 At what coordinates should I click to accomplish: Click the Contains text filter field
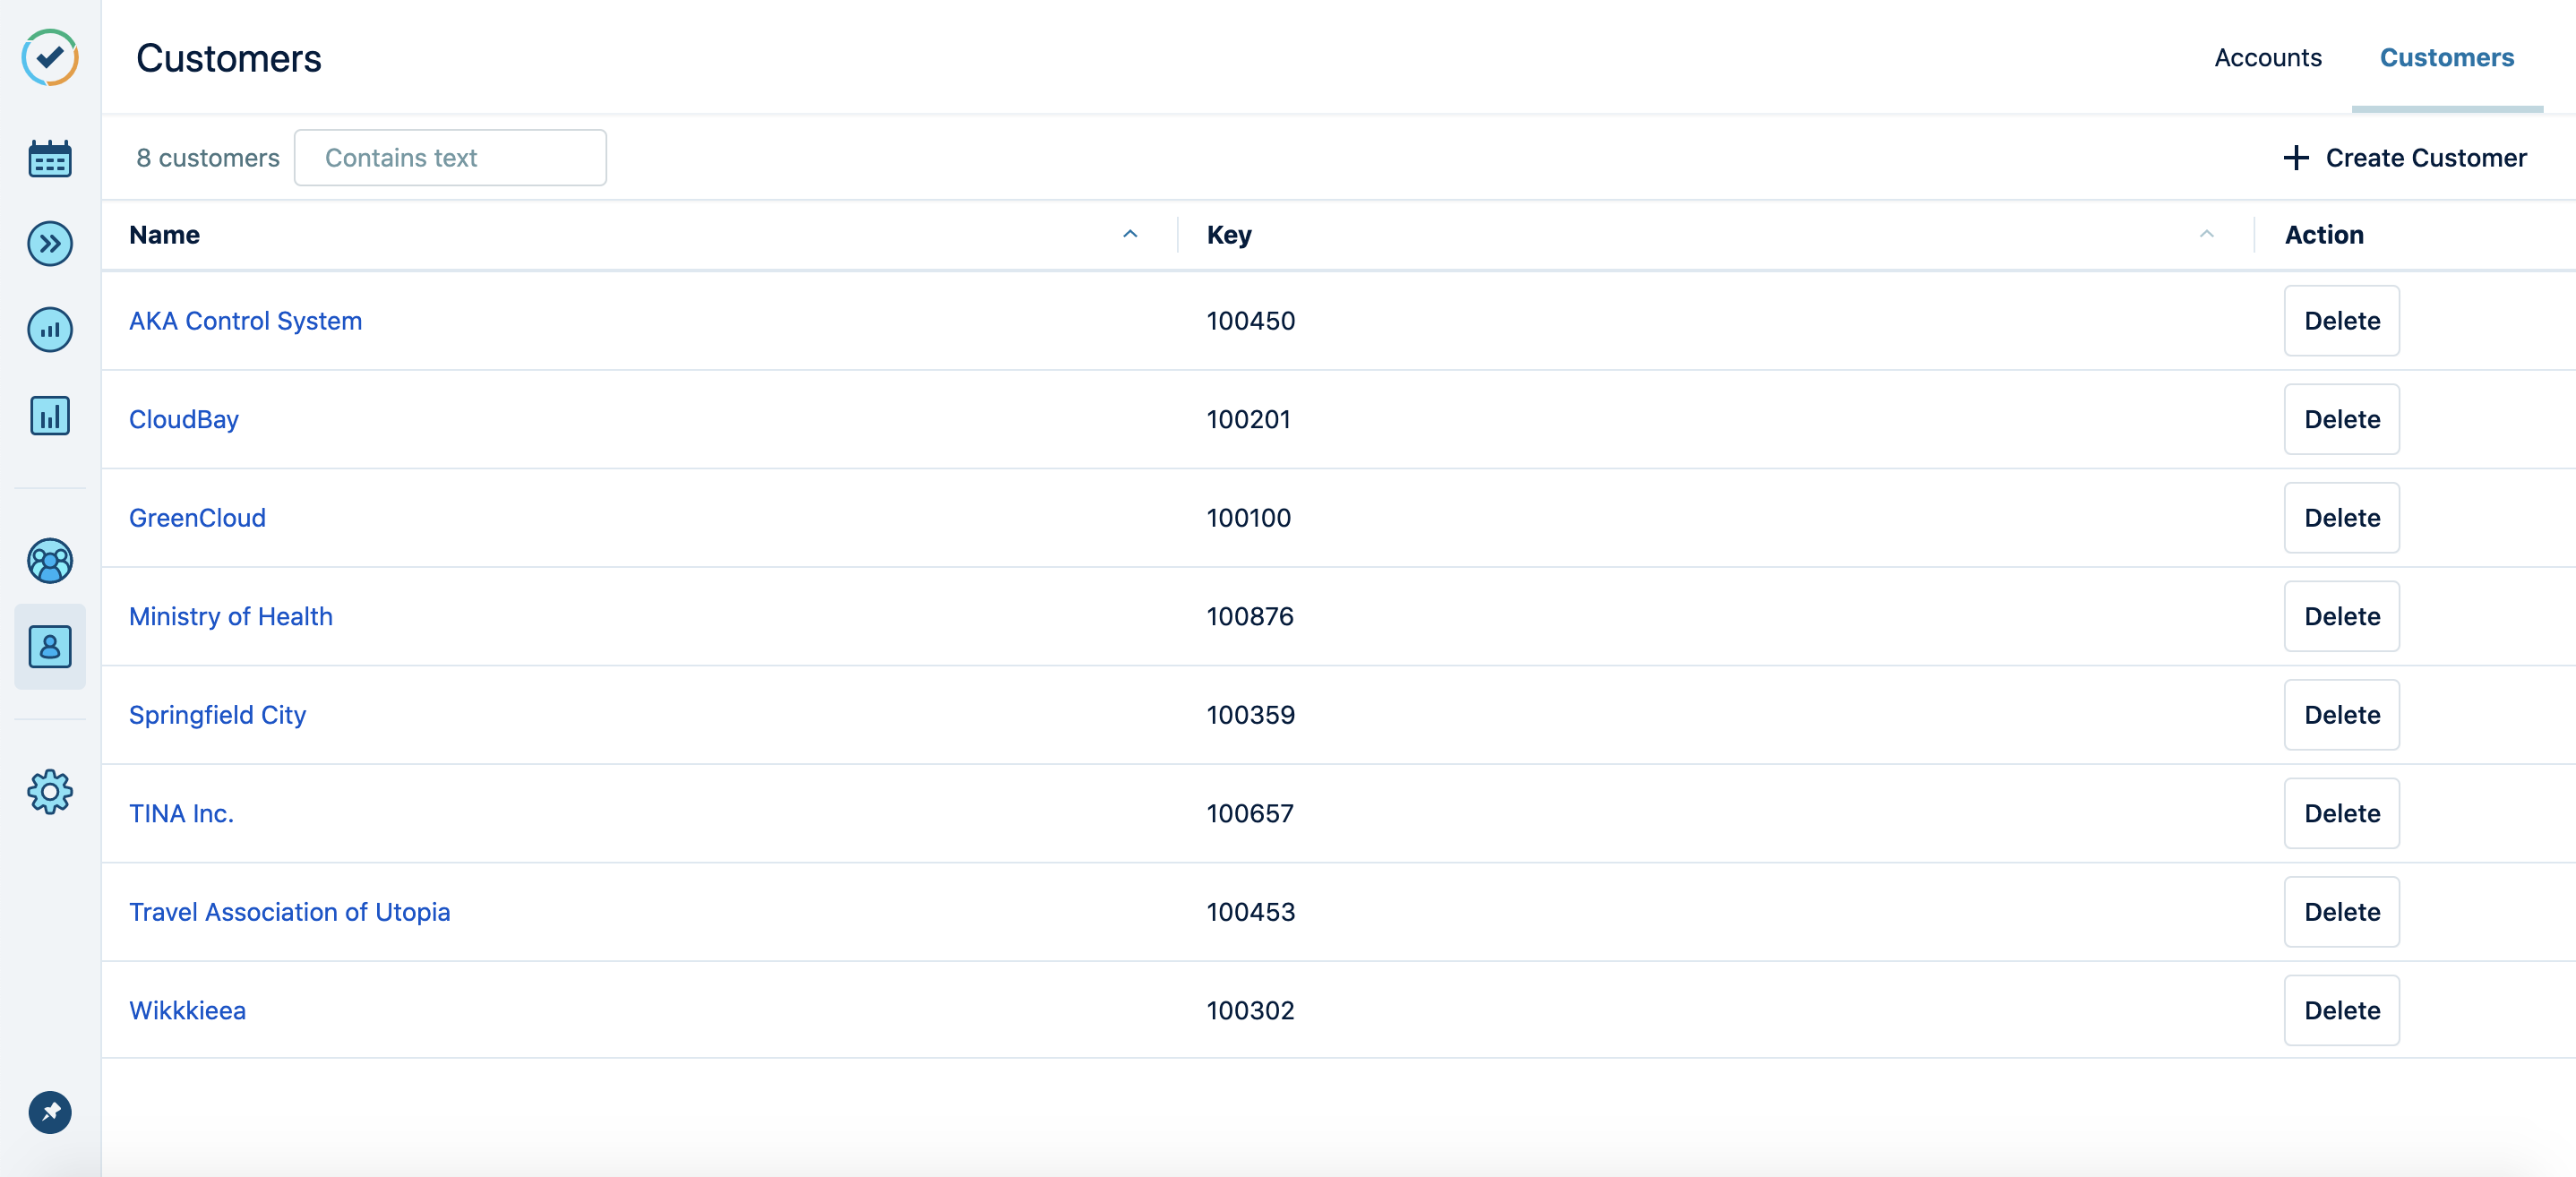pyautogui.click(x=450, y=157)
